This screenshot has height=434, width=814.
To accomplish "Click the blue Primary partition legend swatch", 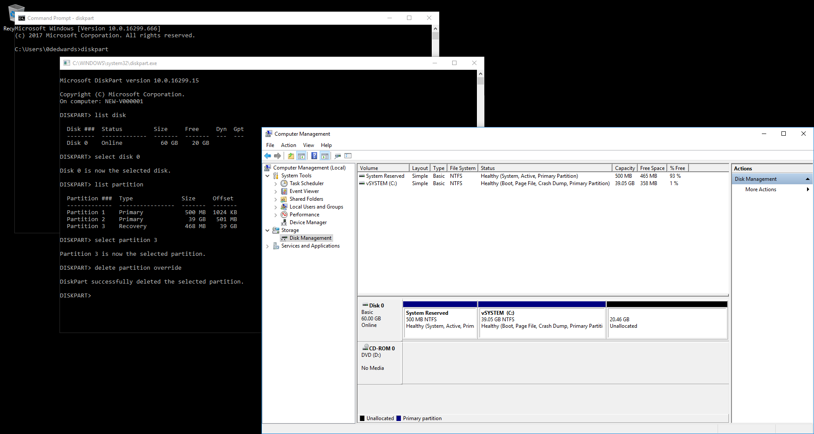I will pyautogui.click(x=399, y=418).
